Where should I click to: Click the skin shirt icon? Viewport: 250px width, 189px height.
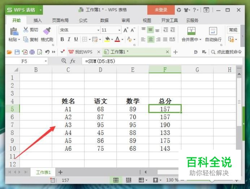[x=186, y=10]
